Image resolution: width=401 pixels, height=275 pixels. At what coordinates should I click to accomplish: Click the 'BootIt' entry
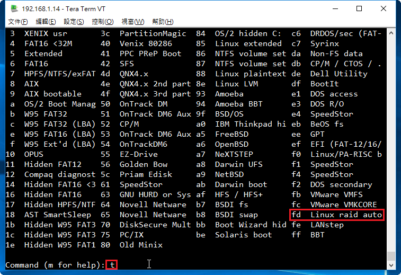[325, 84]
